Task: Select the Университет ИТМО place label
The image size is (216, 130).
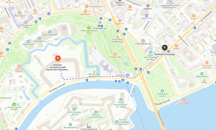Action: click(x=26, y=26)
